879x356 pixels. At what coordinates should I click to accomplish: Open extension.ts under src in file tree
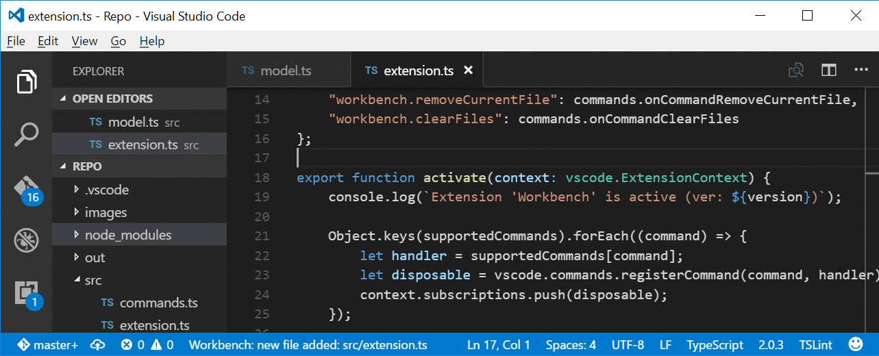click(x=139, y=325)
